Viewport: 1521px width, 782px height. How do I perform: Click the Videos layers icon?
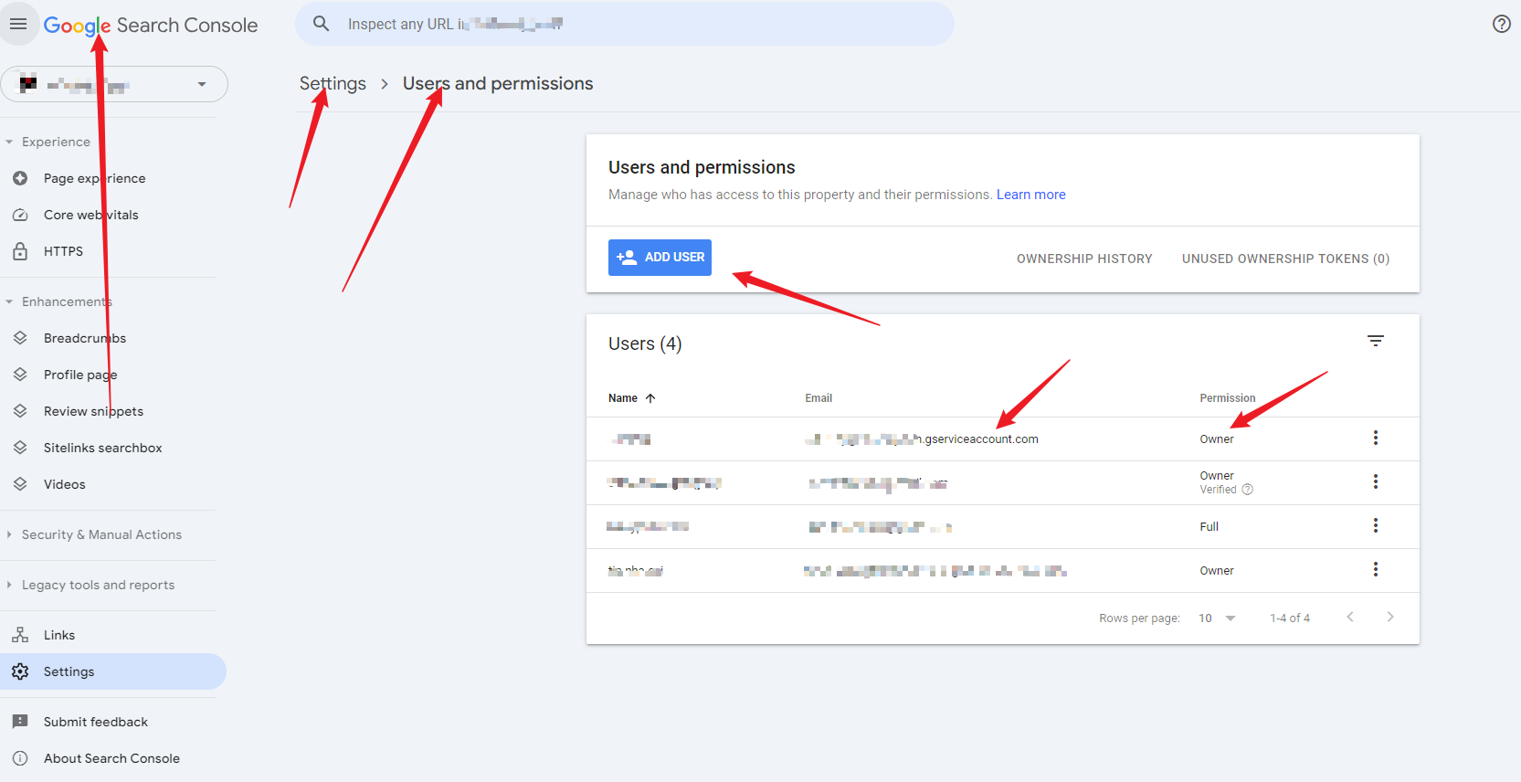(20, 484)
